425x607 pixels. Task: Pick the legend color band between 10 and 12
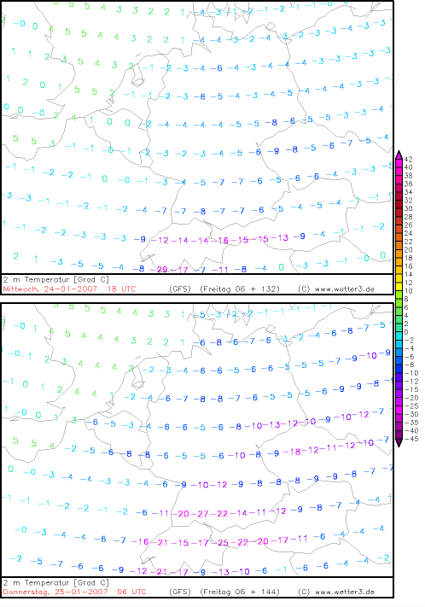click(x=399, y=287)
